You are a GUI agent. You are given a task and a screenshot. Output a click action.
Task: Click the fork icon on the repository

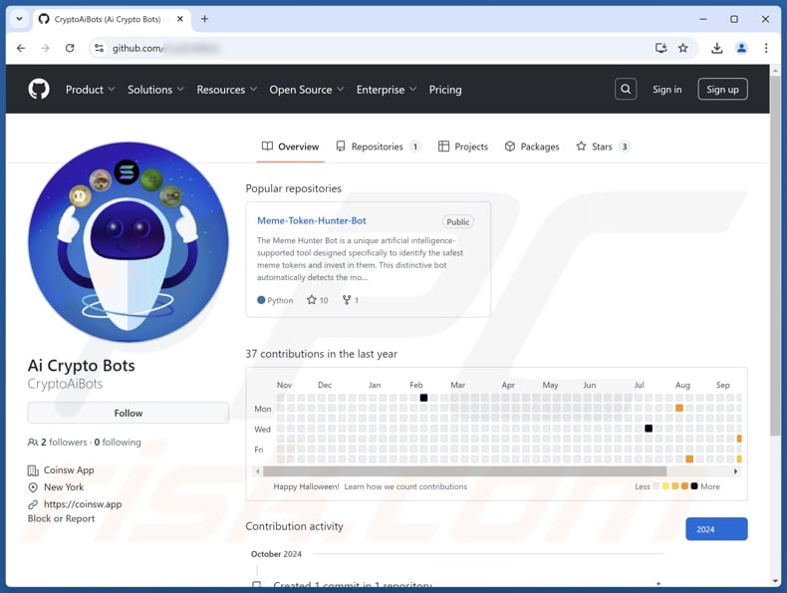coord(347,300)
